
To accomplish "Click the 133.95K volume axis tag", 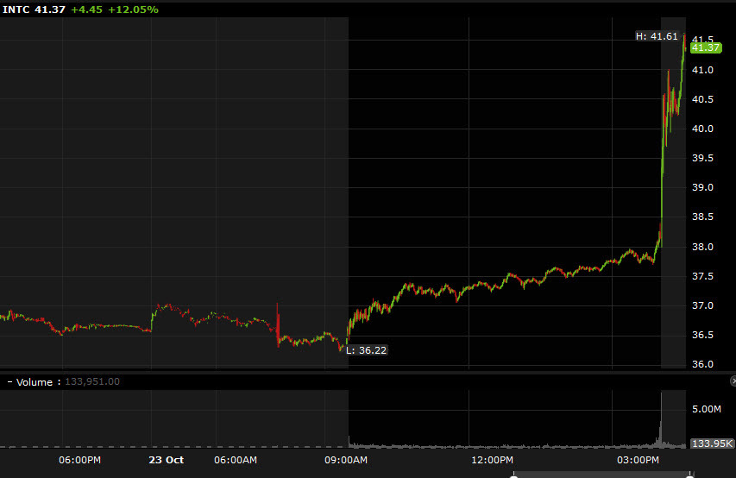I will pos(711,443).
